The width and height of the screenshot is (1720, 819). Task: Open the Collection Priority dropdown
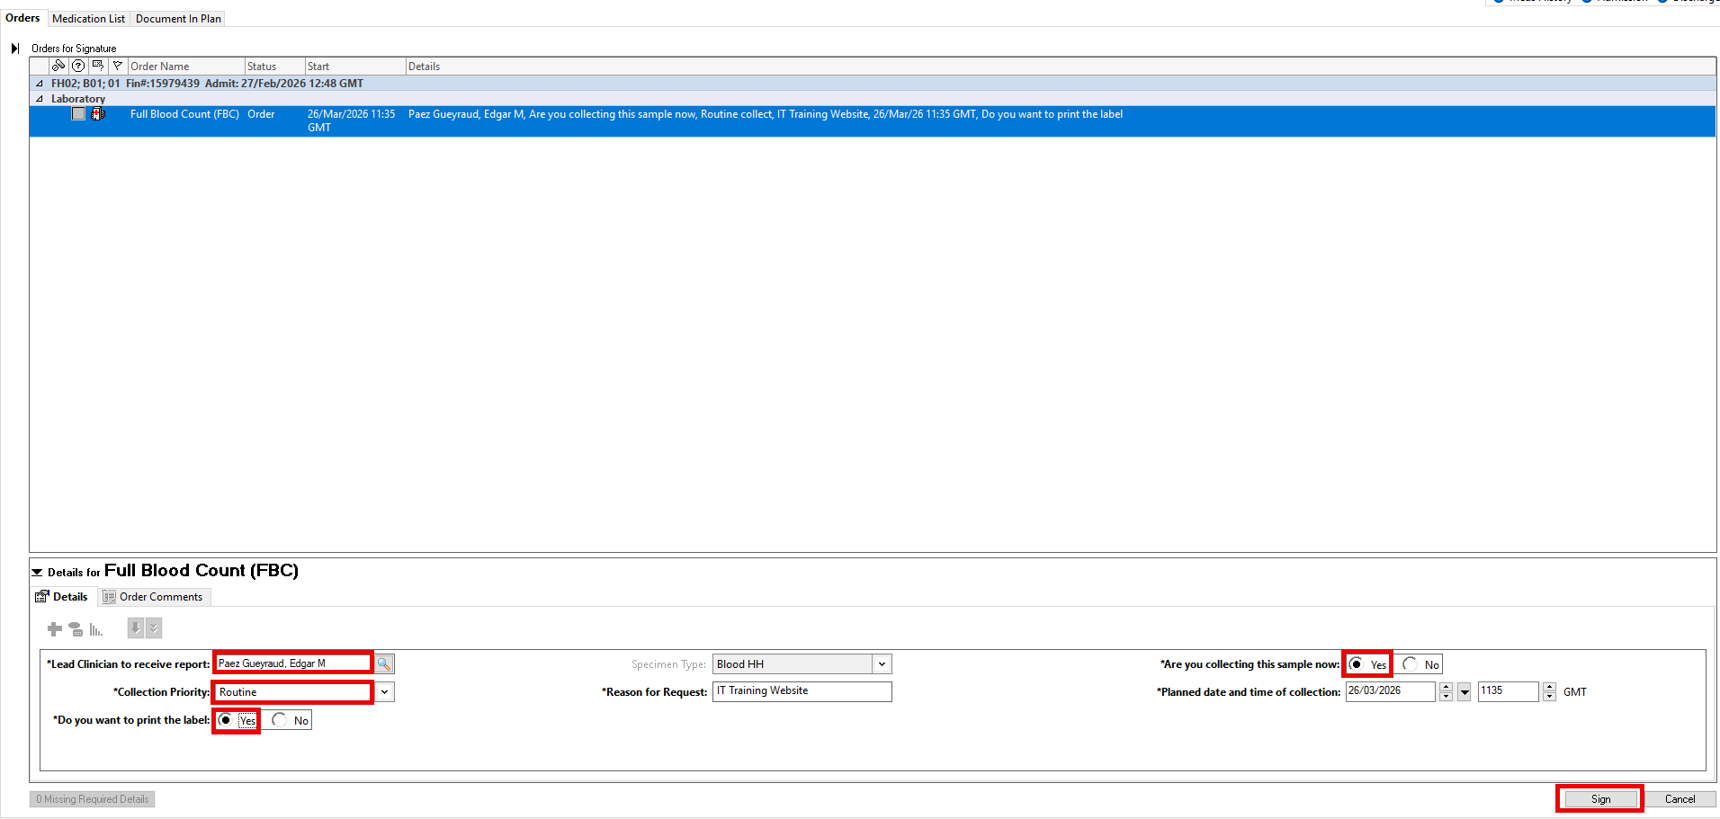pyautogui.click(x=384, y=692)
